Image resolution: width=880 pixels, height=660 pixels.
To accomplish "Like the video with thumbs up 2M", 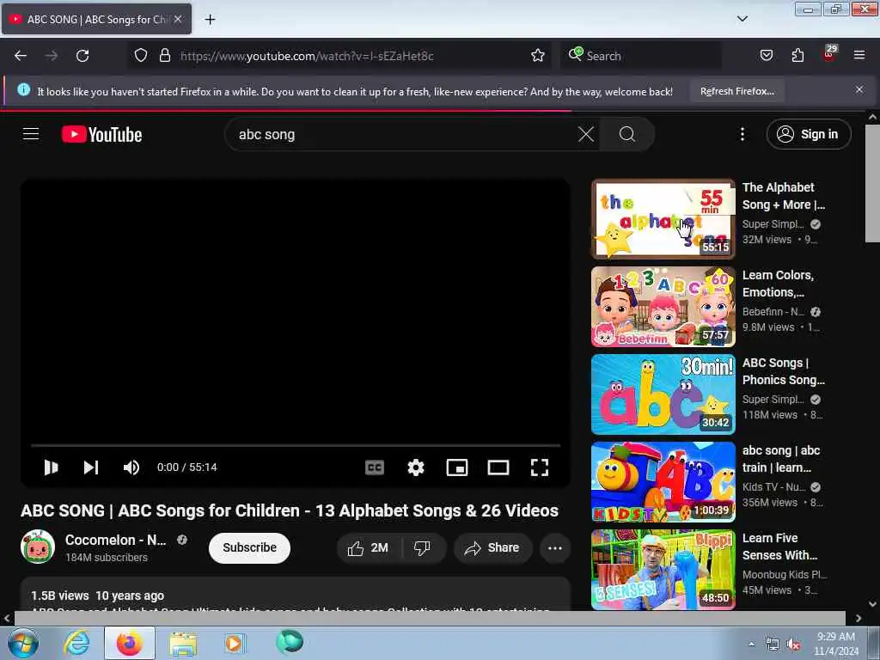I will [x=368, y=547].
